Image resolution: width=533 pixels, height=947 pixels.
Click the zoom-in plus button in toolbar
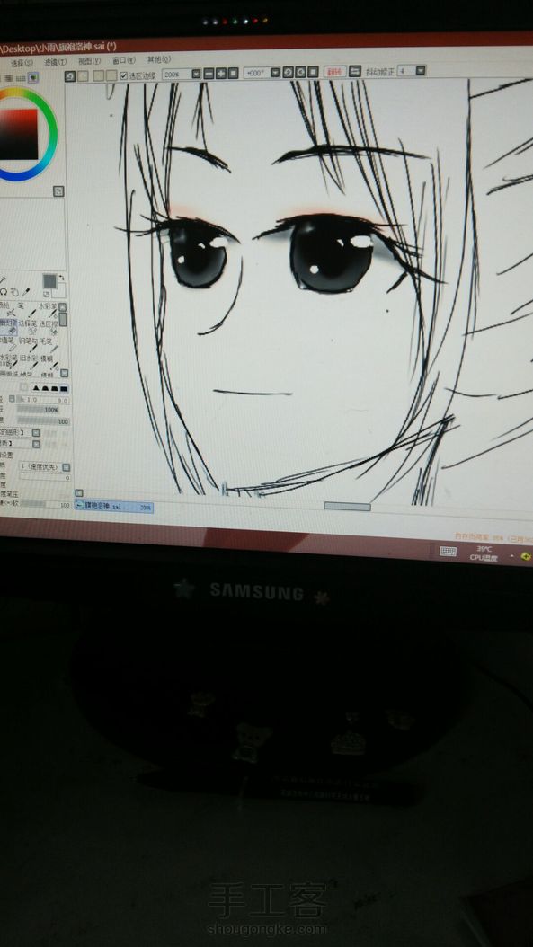coord(220,74)
